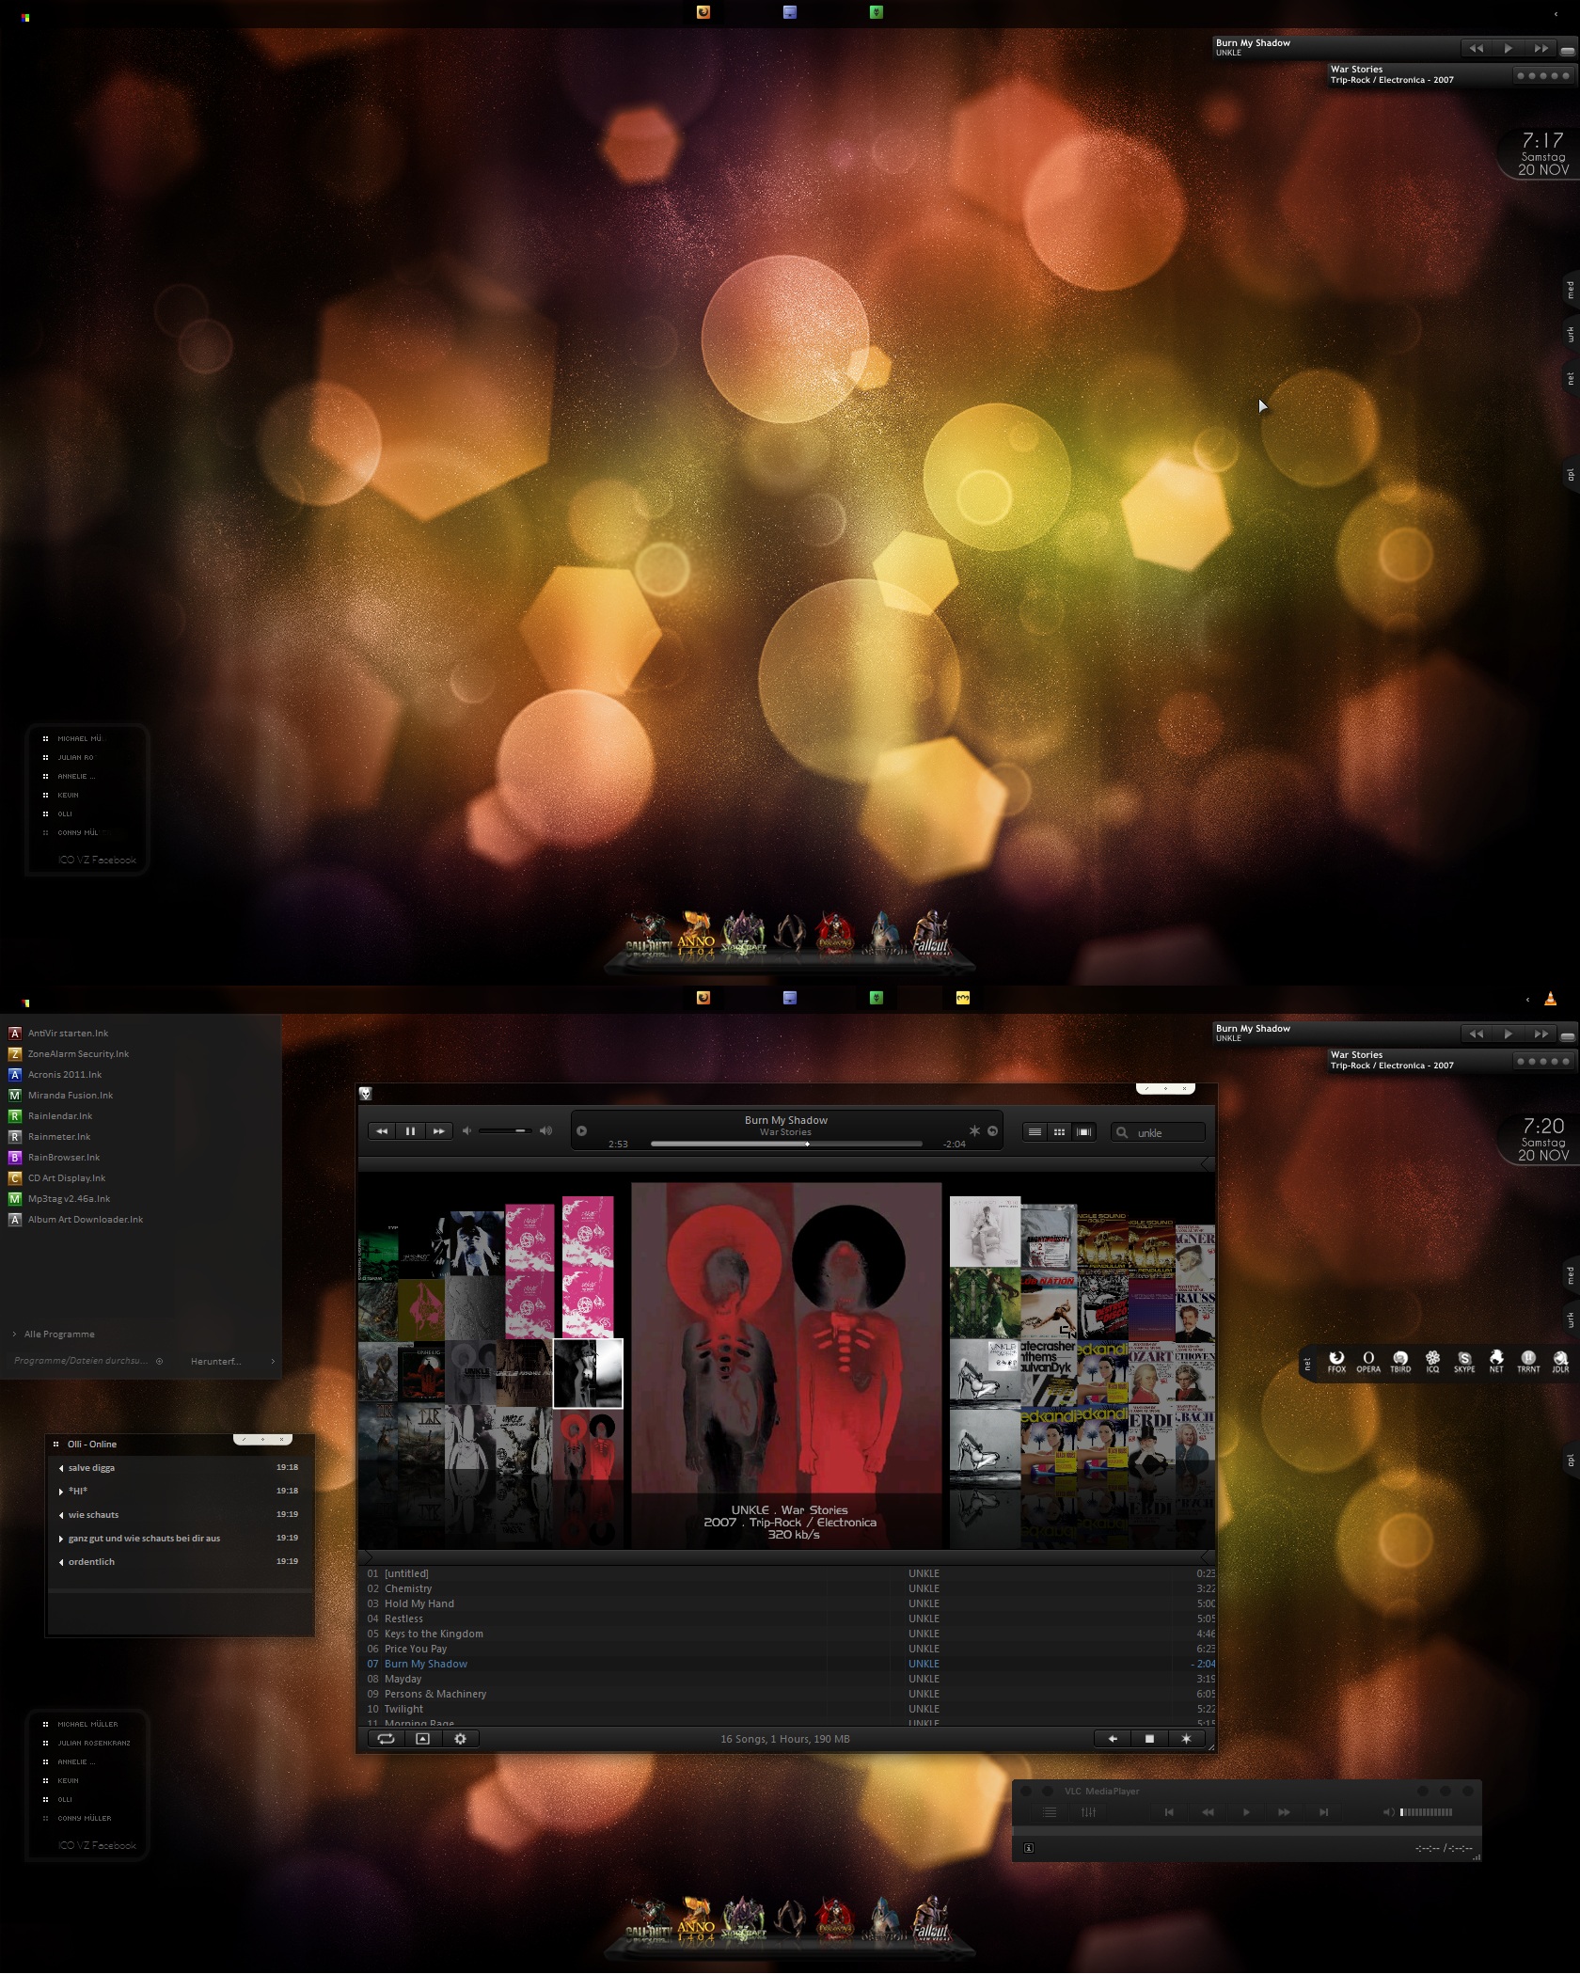The height and width of the screenshot is (1974, 1580).
Task: Click the collapse arrow at the bottom-left of the cover browser
Action: (367, 1556)
